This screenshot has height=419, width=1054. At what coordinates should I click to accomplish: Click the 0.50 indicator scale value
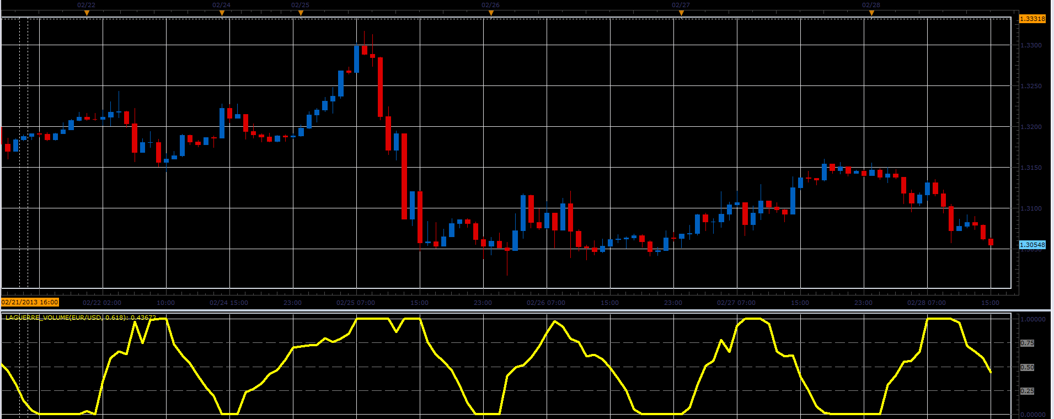coord(1027,367)
